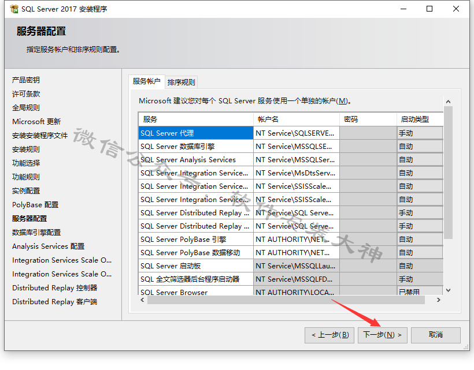The height and width of the screenshot is (370, 474).
Task: Click the 实例配置 step in the sidebar
Action: (26, 191)
